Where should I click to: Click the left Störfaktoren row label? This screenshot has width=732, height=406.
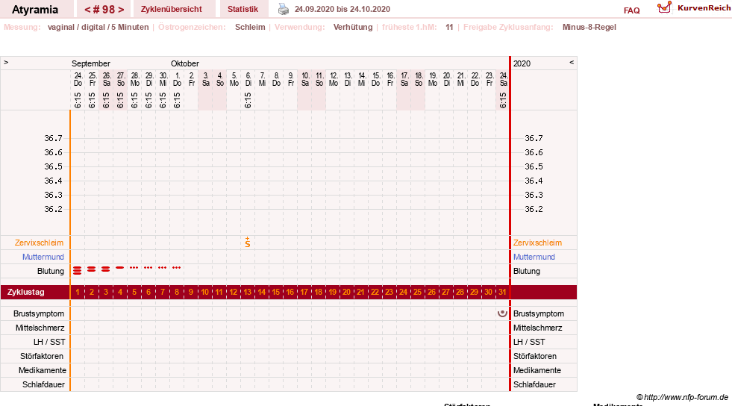42,356
